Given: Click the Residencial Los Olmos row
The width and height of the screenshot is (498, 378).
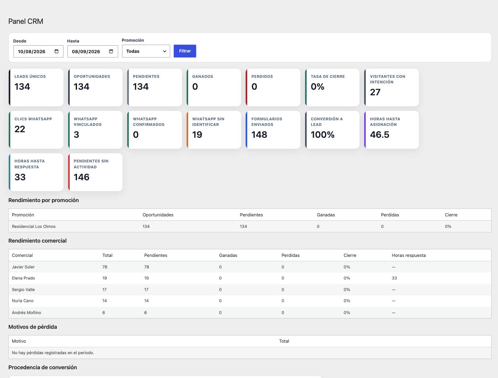Looking at the screenshot, I should [x=250, y=226].
